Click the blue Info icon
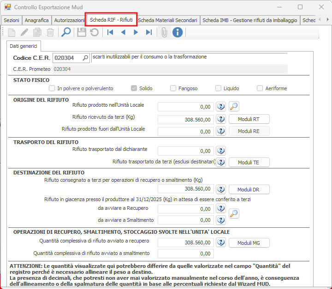 [178, 32]
